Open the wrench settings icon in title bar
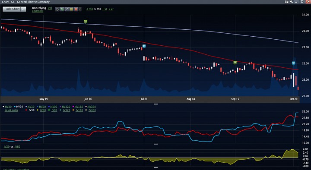Screen dimensions: 311x170 click(x=291, y=2)
